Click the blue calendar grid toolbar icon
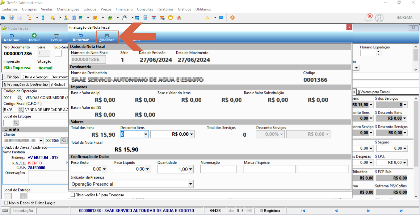This screenshot has width=420, height=215. (x=137, y=18)
